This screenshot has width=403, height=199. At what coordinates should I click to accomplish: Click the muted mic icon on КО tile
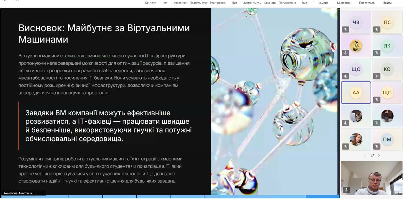click(x=376, y=76)
